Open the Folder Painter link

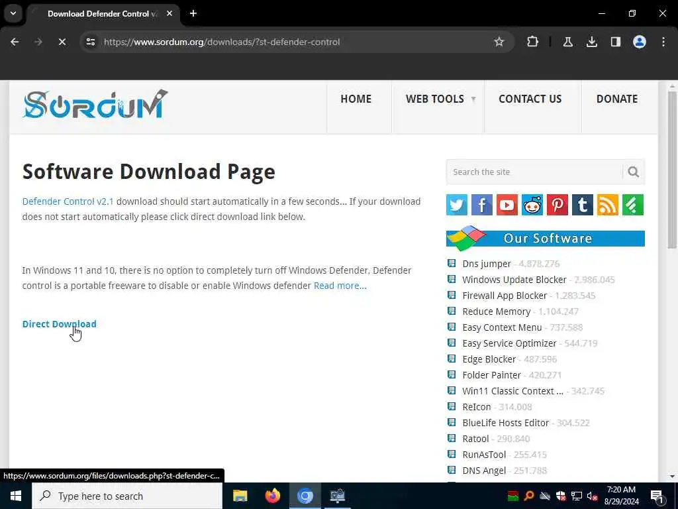tap(492, 375)
